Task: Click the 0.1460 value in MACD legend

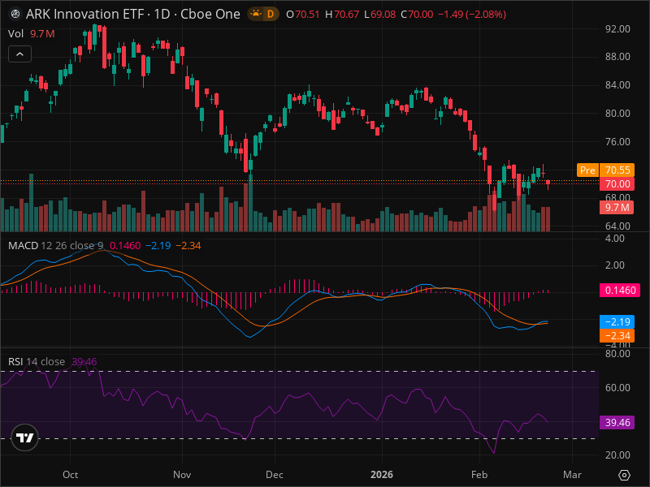Action: [x=125, y=246]
